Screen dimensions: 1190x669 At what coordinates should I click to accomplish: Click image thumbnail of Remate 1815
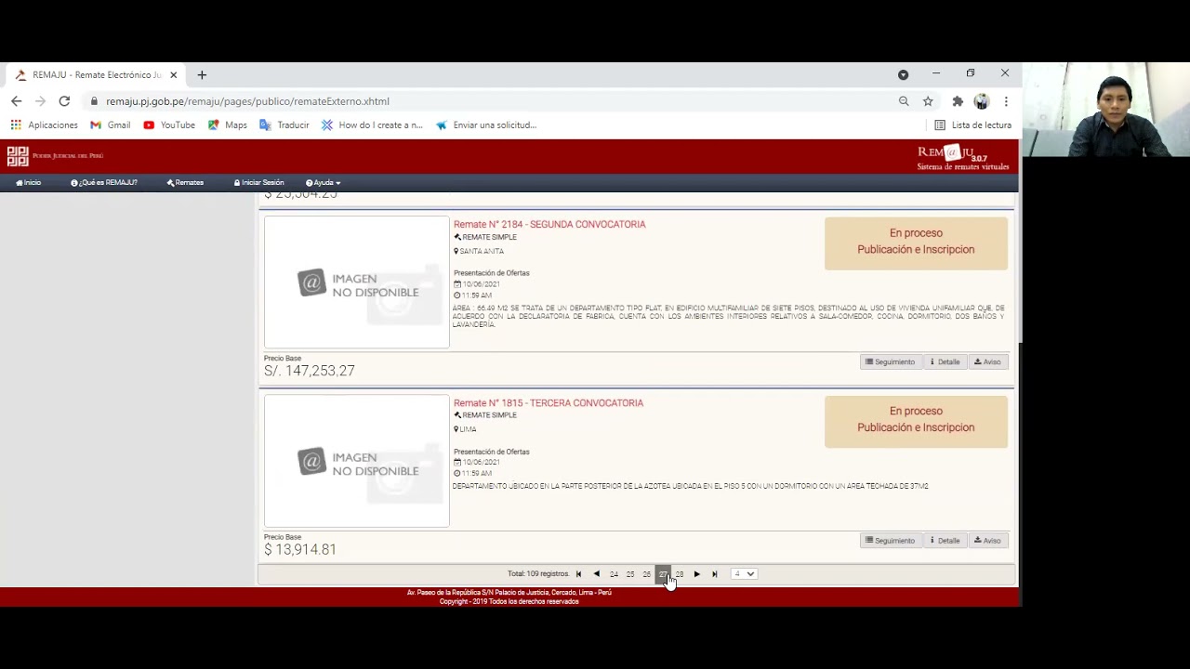[x=357, y=461]
